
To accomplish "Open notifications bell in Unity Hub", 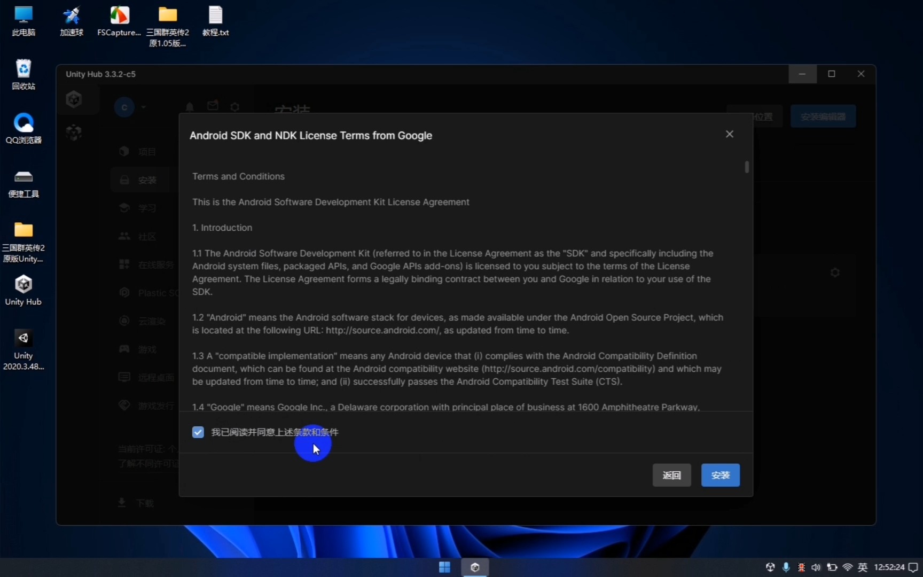I will click(190, 107).
